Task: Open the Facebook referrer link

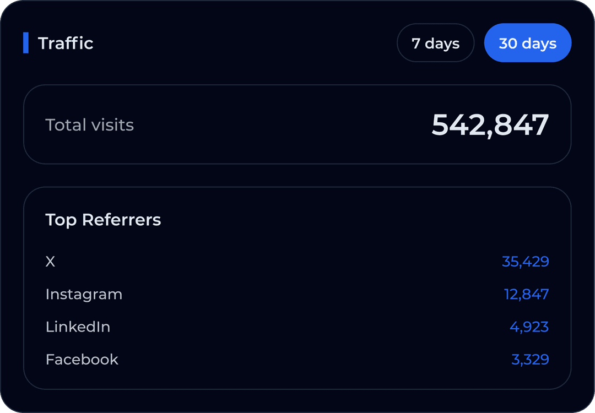Action: point(82,359)
